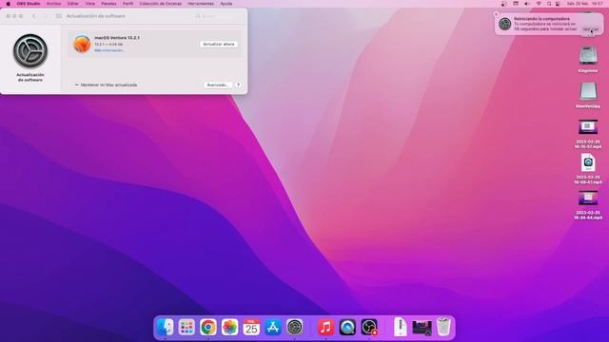This screenshot has height=342, width=609.
Task: Show all preferences grid icon
Action: point(59,16)
